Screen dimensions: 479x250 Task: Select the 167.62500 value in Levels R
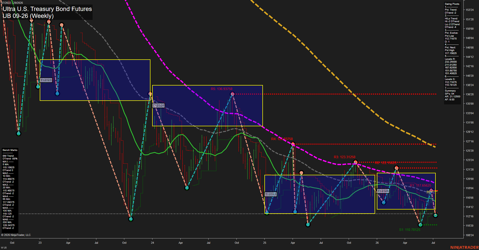(x=451, y=68)
